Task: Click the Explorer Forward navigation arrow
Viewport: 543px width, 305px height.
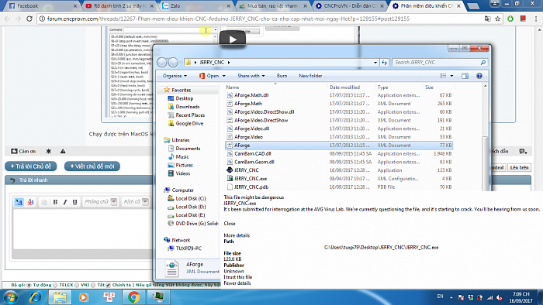Action: pyautogui.click(x=173, y=62)
